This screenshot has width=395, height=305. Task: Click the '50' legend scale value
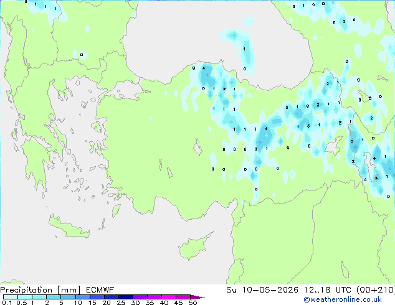click(193, 303)
